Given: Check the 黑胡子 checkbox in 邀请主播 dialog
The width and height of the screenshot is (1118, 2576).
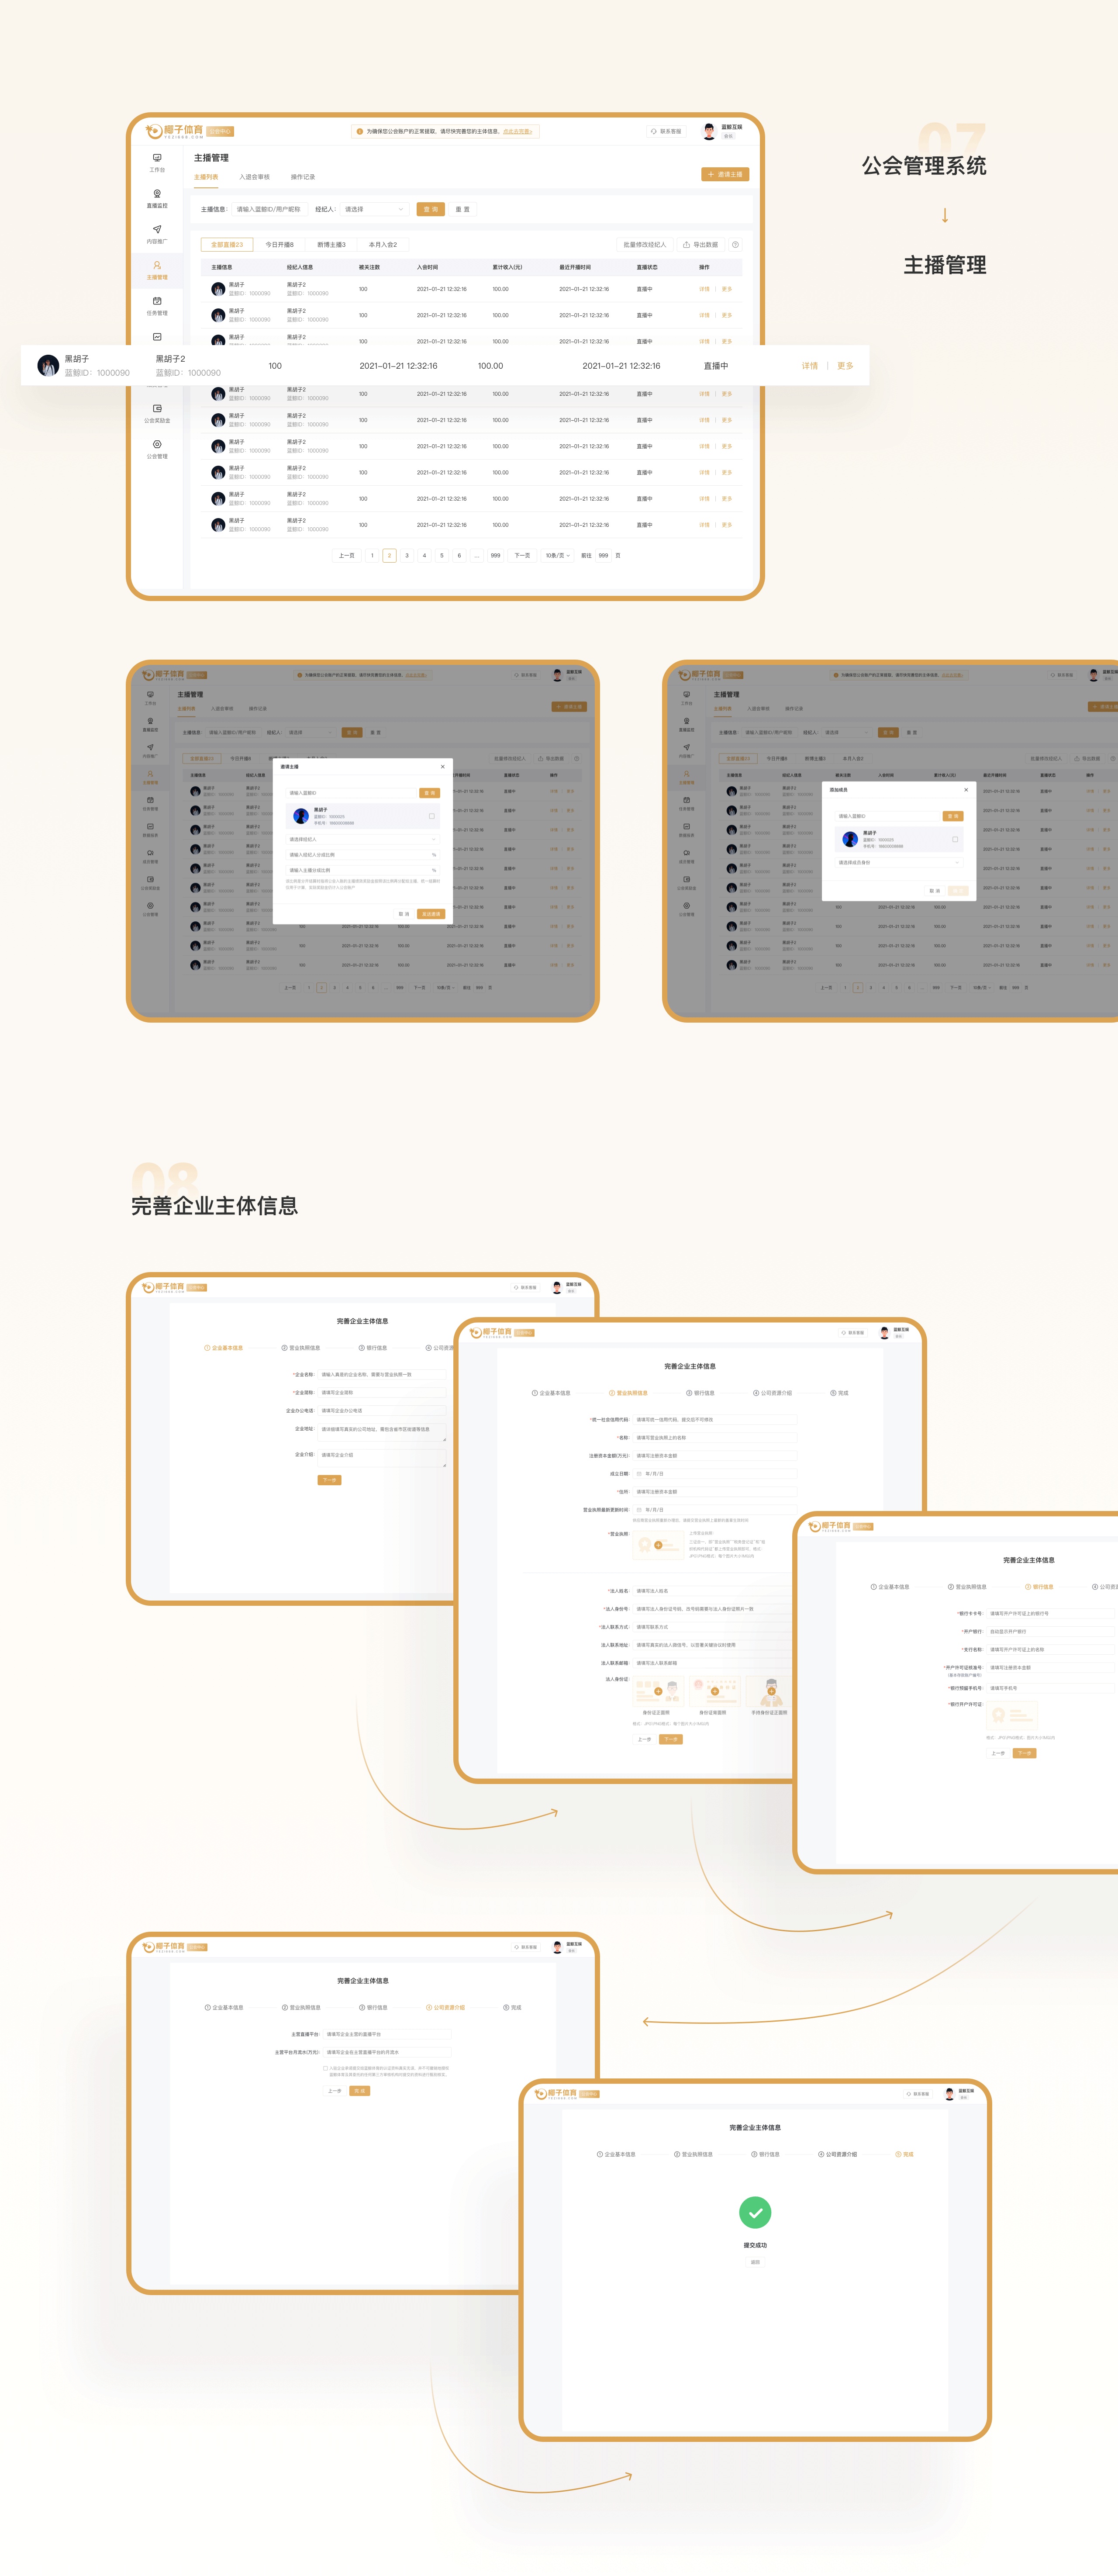Looking at the screenshot, I should pos(432,816).
